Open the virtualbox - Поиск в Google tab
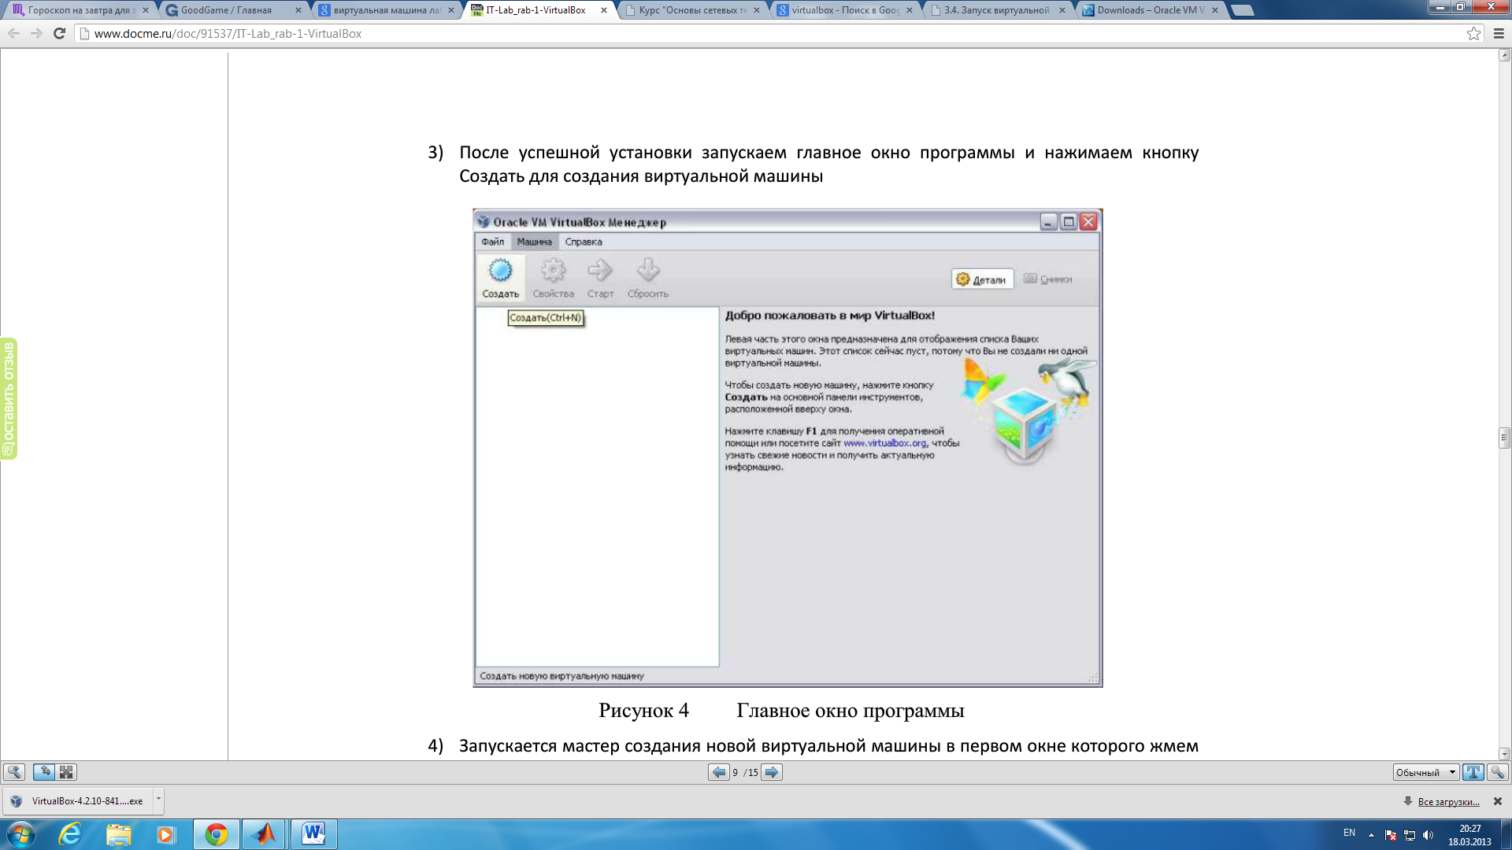1512x850 pixels. pyautogui.click(x=844, y=10)
